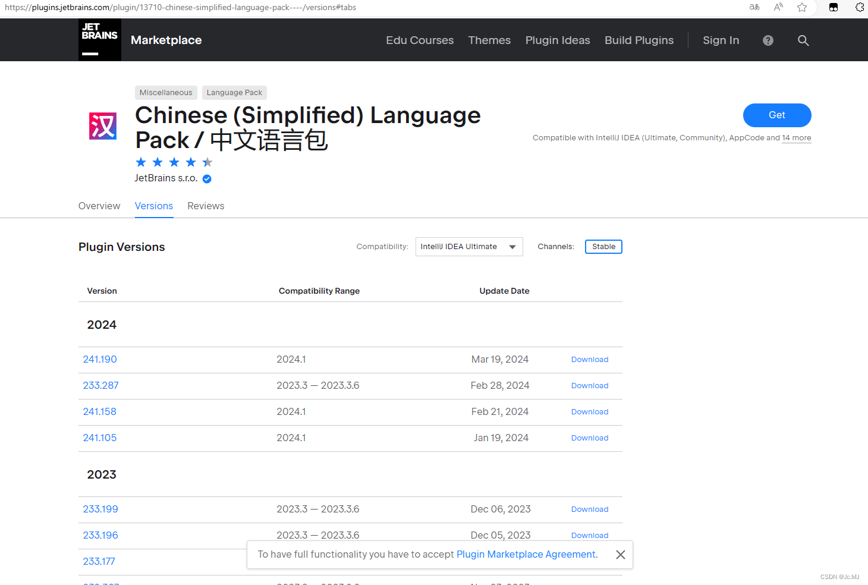
Task: Open the search magnifier icon
Action: click(x=803, y=40)
